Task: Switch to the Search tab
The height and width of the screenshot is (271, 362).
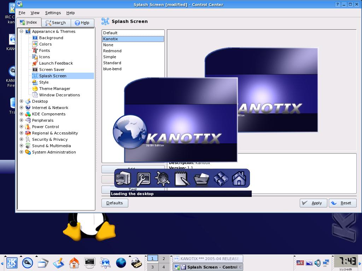Action: coord(56,23)
